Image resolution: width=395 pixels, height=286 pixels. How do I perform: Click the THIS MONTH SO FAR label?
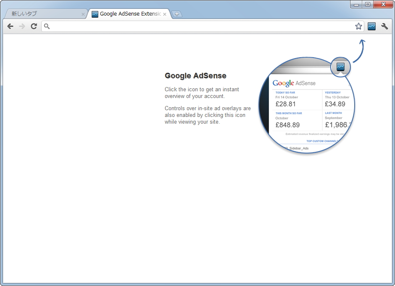(289, 113)
